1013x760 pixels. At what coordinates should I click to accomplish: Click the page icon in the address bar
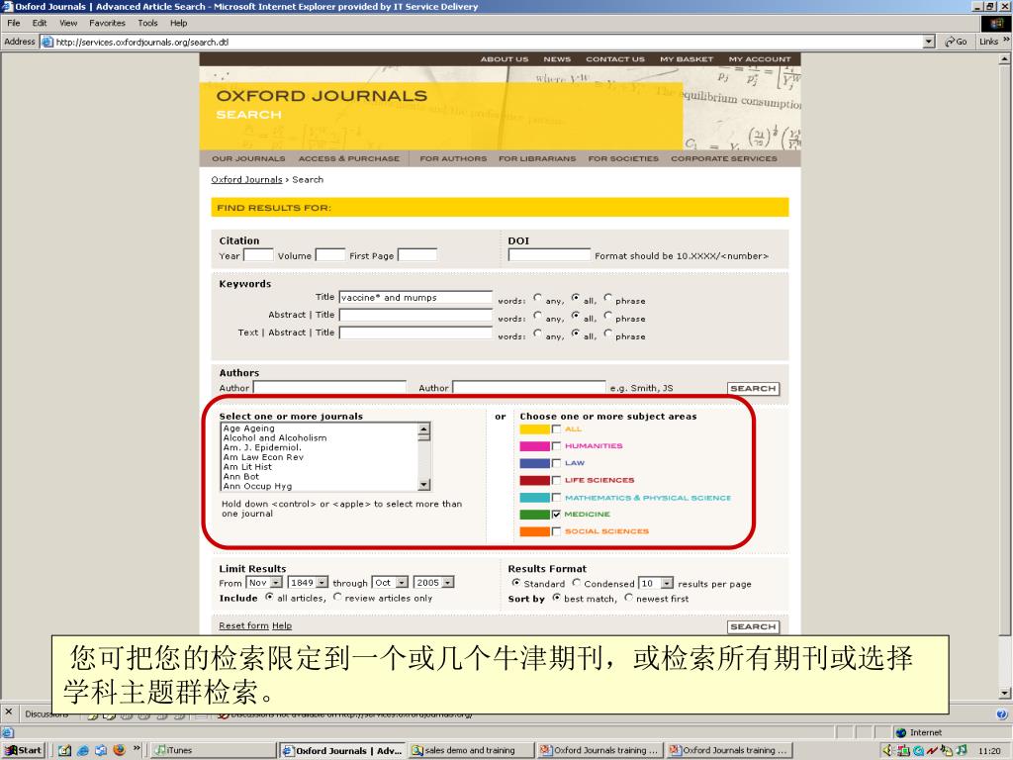point(47,42)
